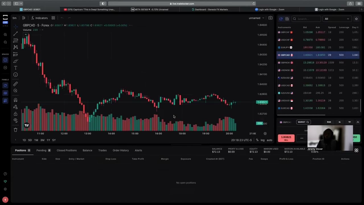Toggle percent scale on price axis

click(257, 140)
